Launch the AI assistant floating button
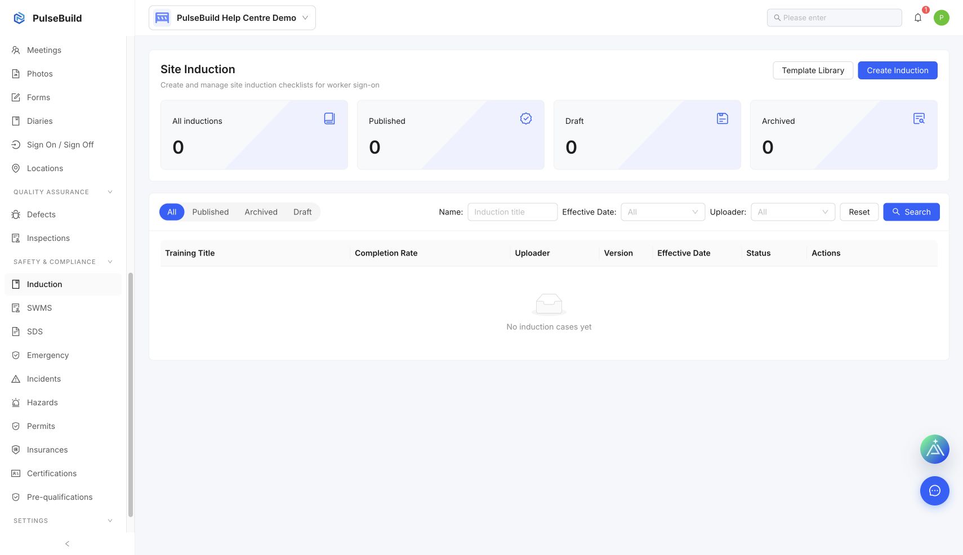963x555 pixels. [x=935, y=449]
